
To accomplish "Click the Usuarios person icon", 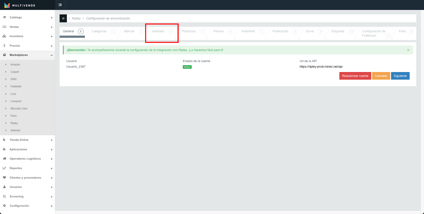I will pyautogui.click(x=4, y=187).
